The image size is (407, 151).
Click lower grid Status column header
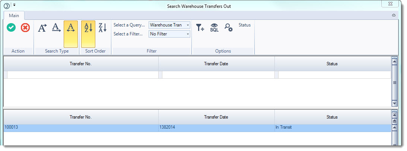pyautogui.click(x=332, y=117)
